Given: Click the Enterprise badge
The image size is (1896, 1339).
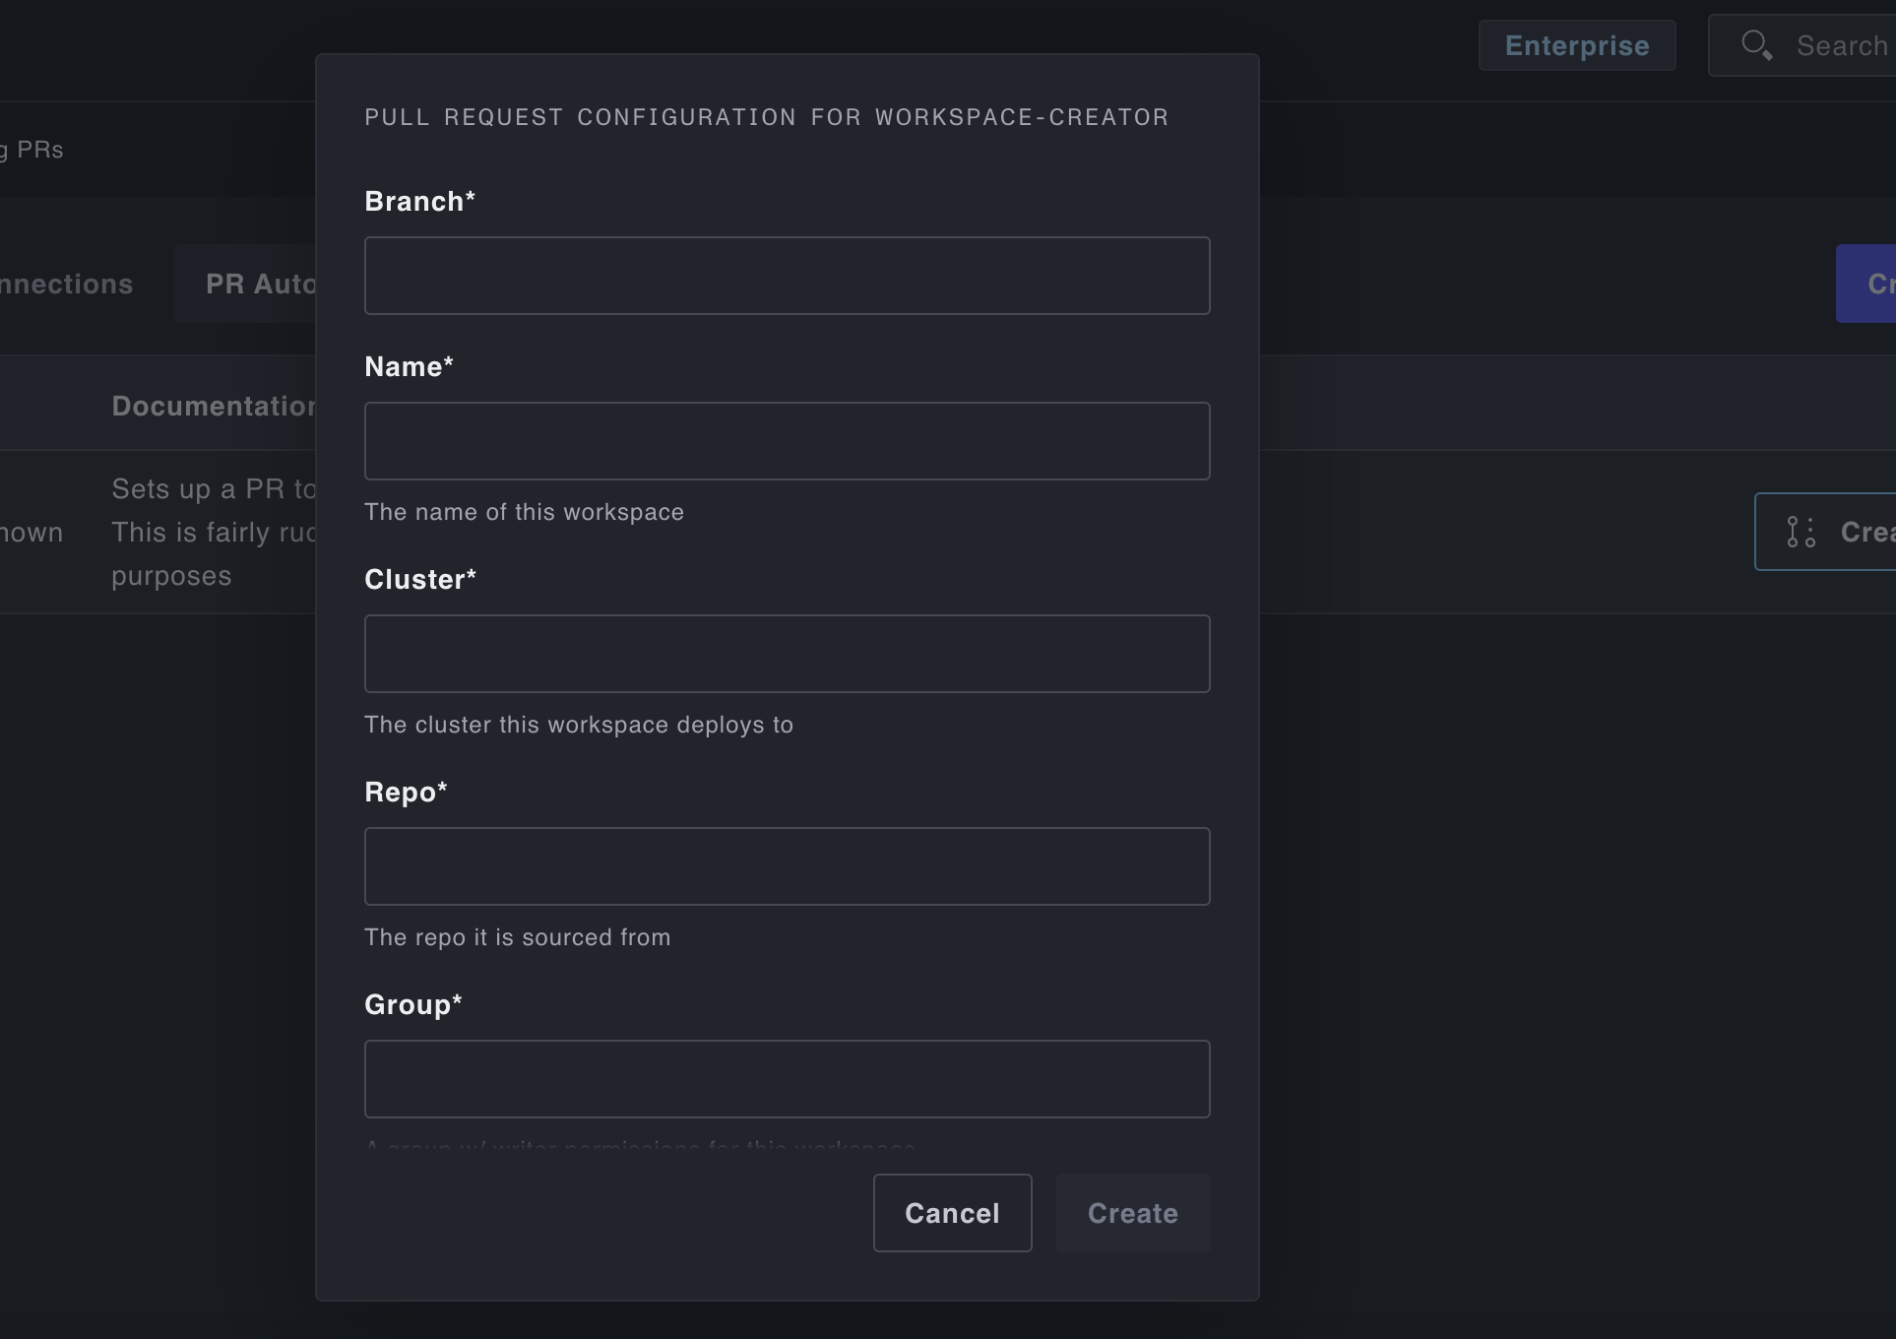Looking at the screenshot, I should point(1576,45).
